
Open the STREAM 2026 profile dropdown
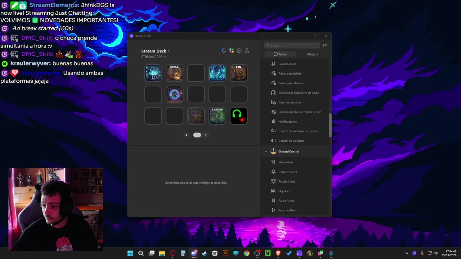coord(154,57)
